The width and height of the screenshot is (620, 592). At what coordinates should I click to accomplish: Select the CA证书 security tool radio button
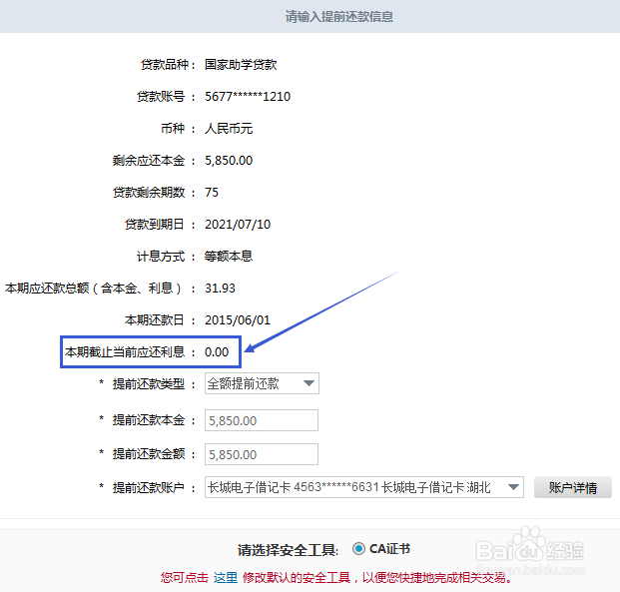358,548
